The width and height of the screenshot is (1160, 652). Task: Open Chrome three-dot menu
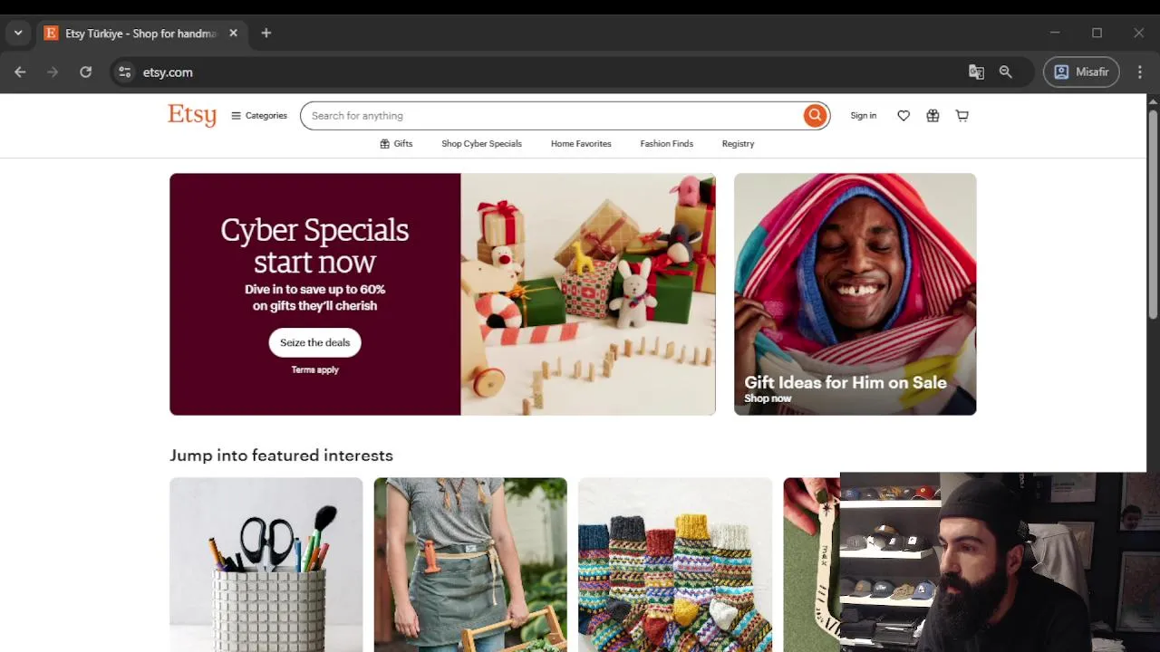1139,72
